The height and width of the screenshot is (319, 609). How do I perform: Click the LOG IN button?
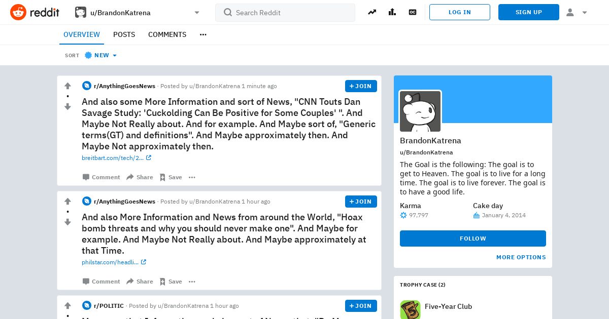[460, 12]
